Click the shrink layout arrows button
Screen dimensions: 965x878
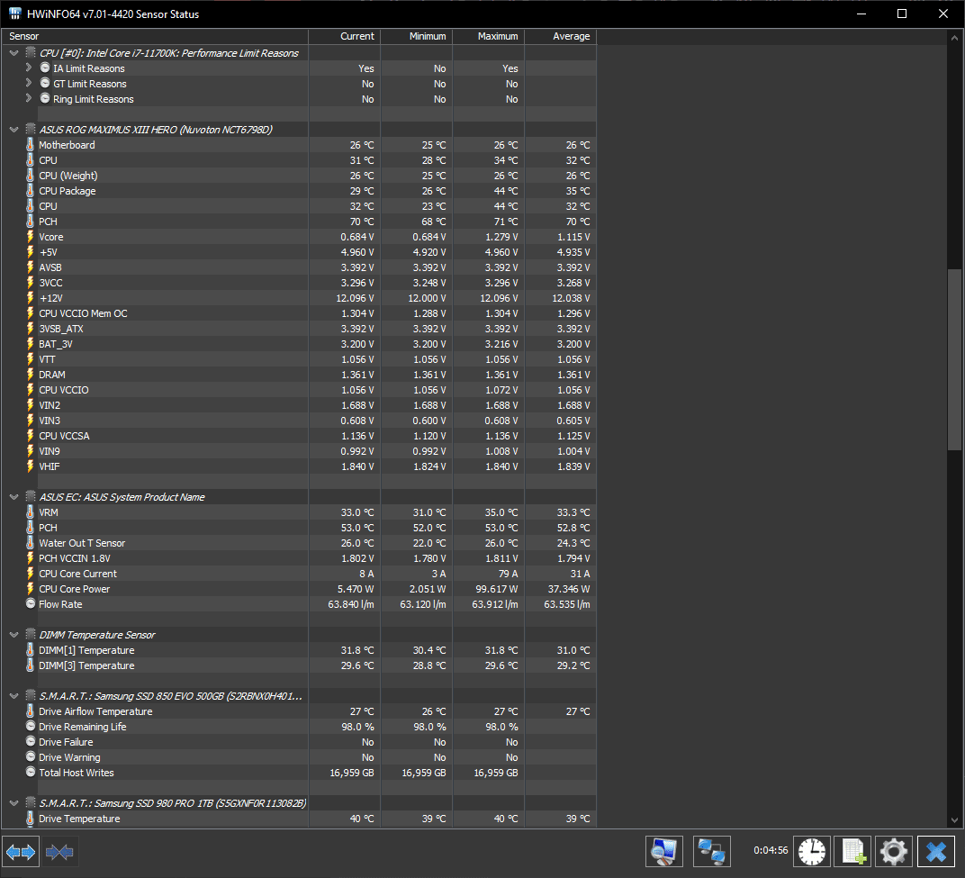(x=59, y=852)
